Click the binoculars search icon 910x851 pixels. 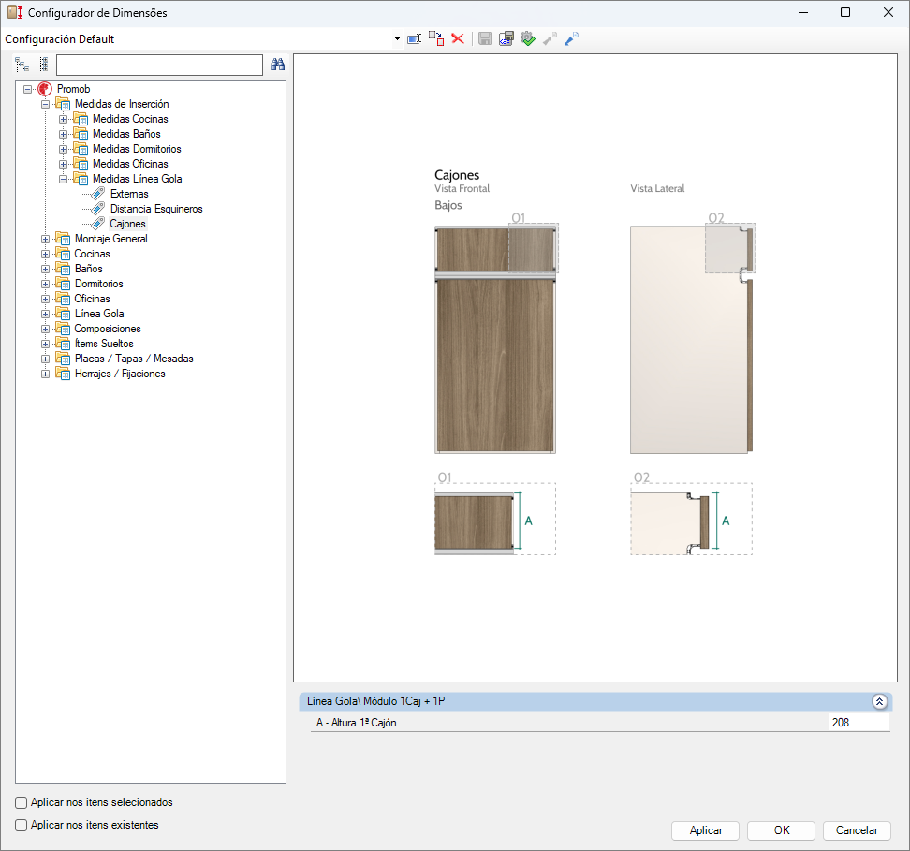(277, 65)
